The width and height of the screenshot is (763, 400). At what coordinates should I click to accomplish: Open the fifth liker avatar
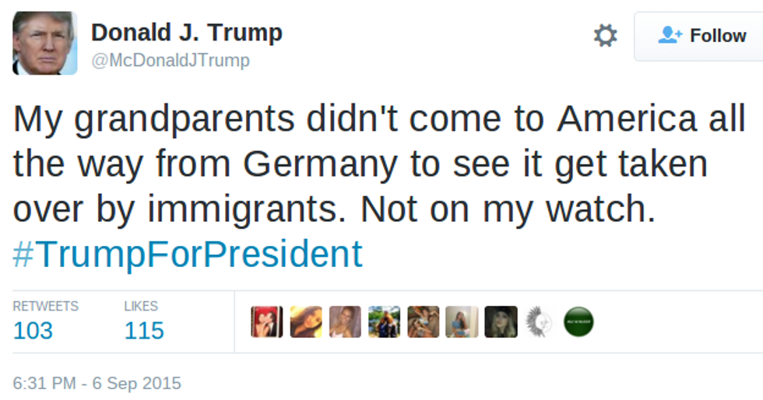click(x=423, y=321)
